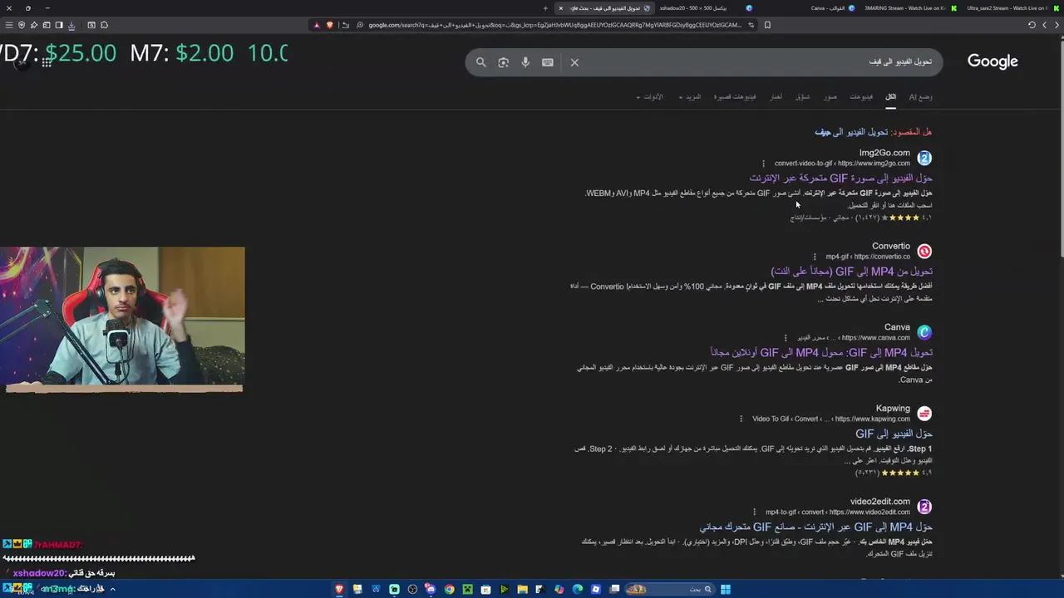Open on-screen keyboard icon in search box
Image resolution: width=1064 pixels, height=598 pixels.
pos(548,62)
